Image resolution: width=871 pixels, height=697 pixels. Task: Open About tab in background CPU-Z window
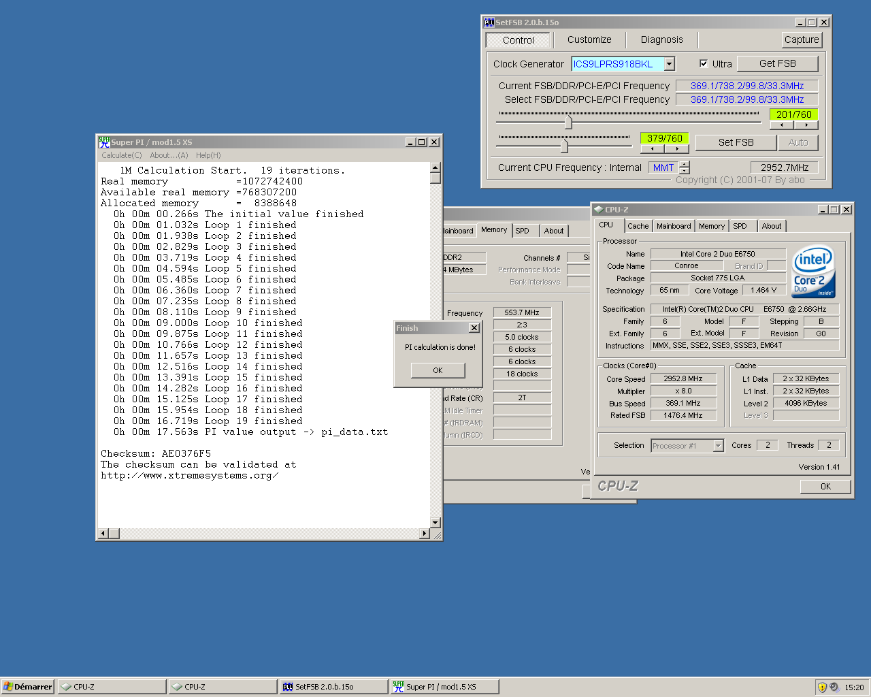click(x=554, y=231)
